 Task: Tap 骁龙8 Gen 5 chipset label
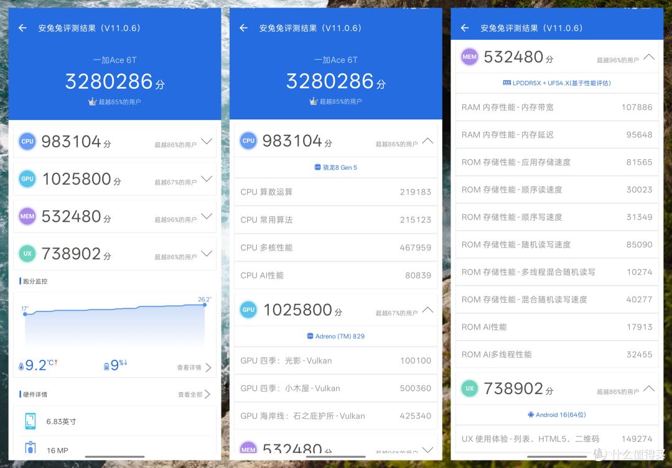340,167
